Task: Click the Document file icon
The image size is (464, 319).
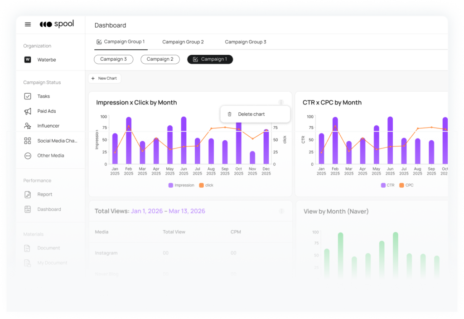Action: tap(27, 248)
